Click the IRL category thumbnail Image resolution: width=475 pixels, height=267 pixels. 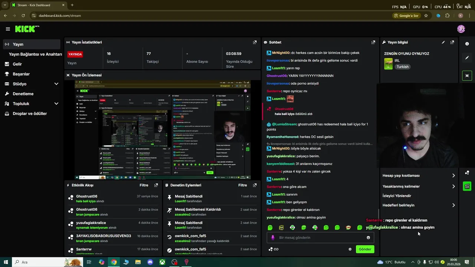click(x=388, y=64)
